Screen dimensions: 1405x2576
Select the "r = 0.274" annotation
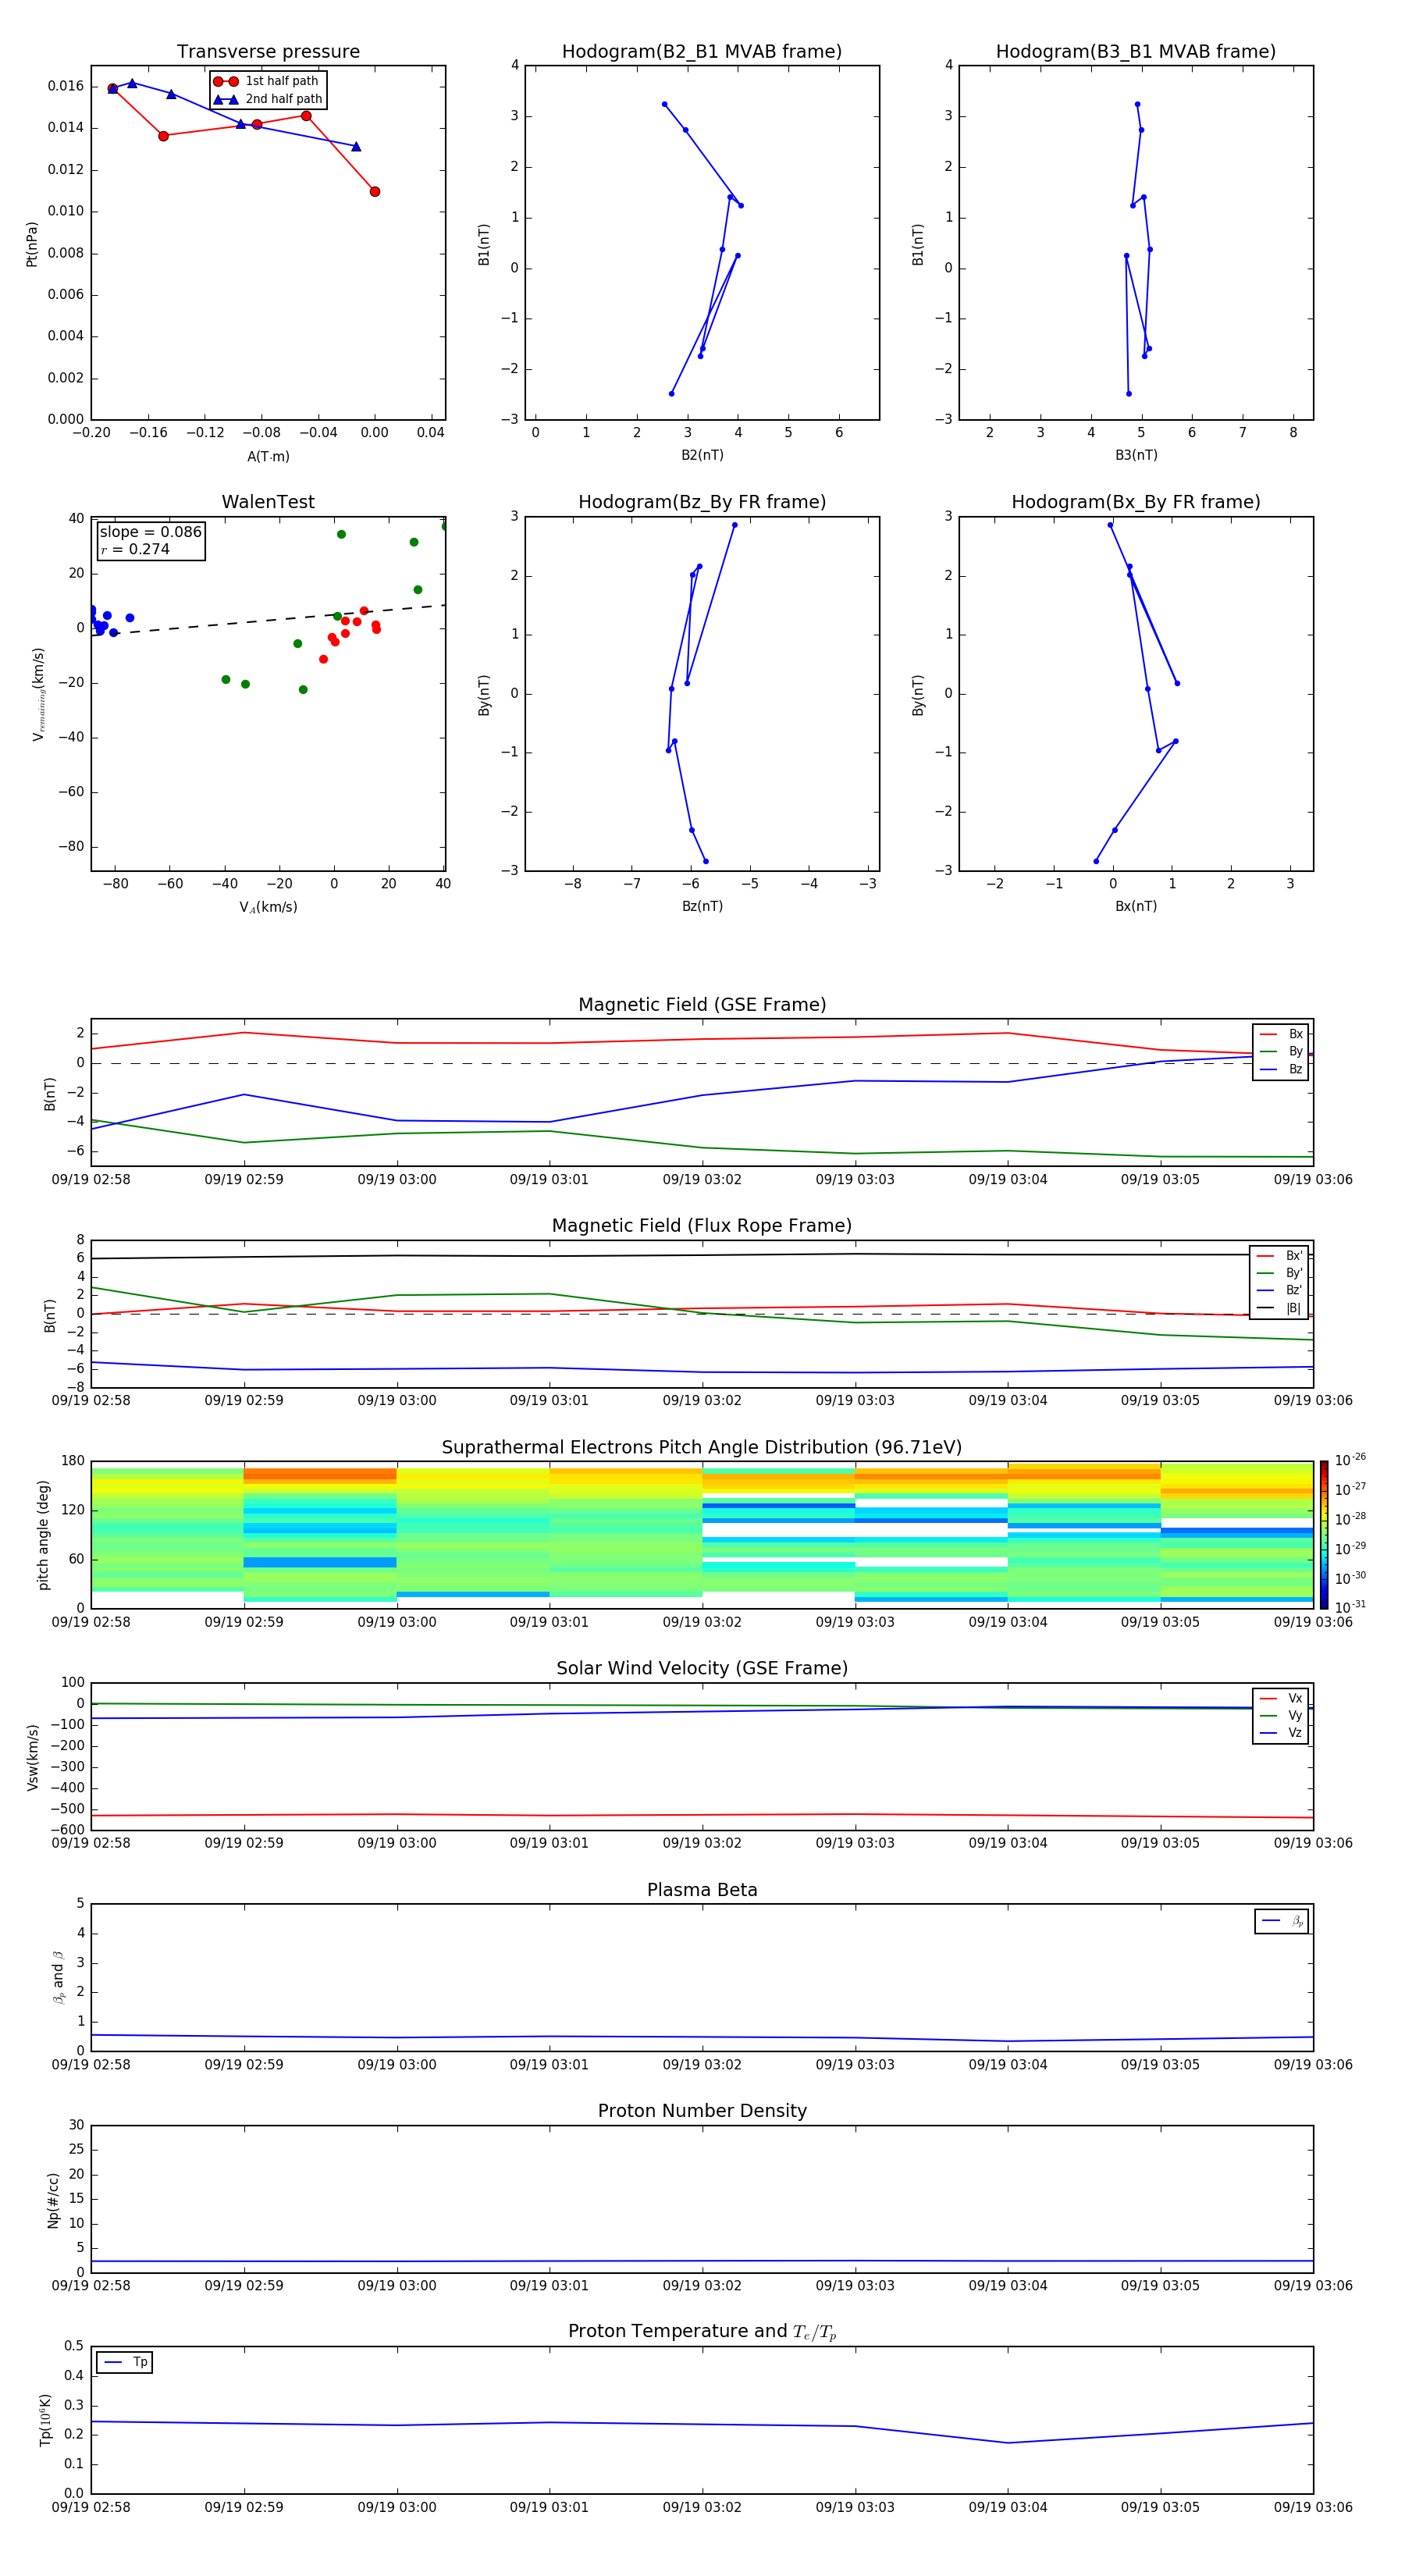point(135,549)
